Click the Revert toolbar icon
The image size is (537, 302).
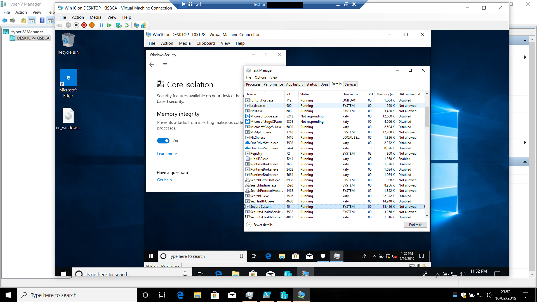(x=127, y=25)
